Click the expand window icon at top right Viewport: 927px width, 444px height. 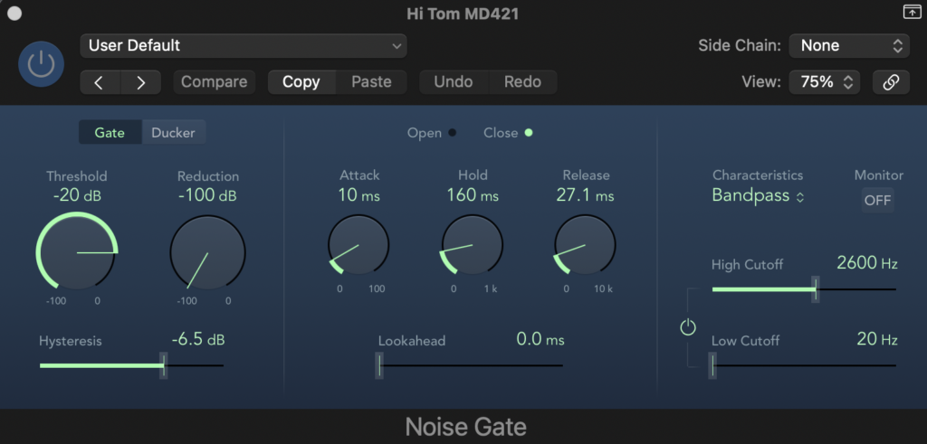910,12
